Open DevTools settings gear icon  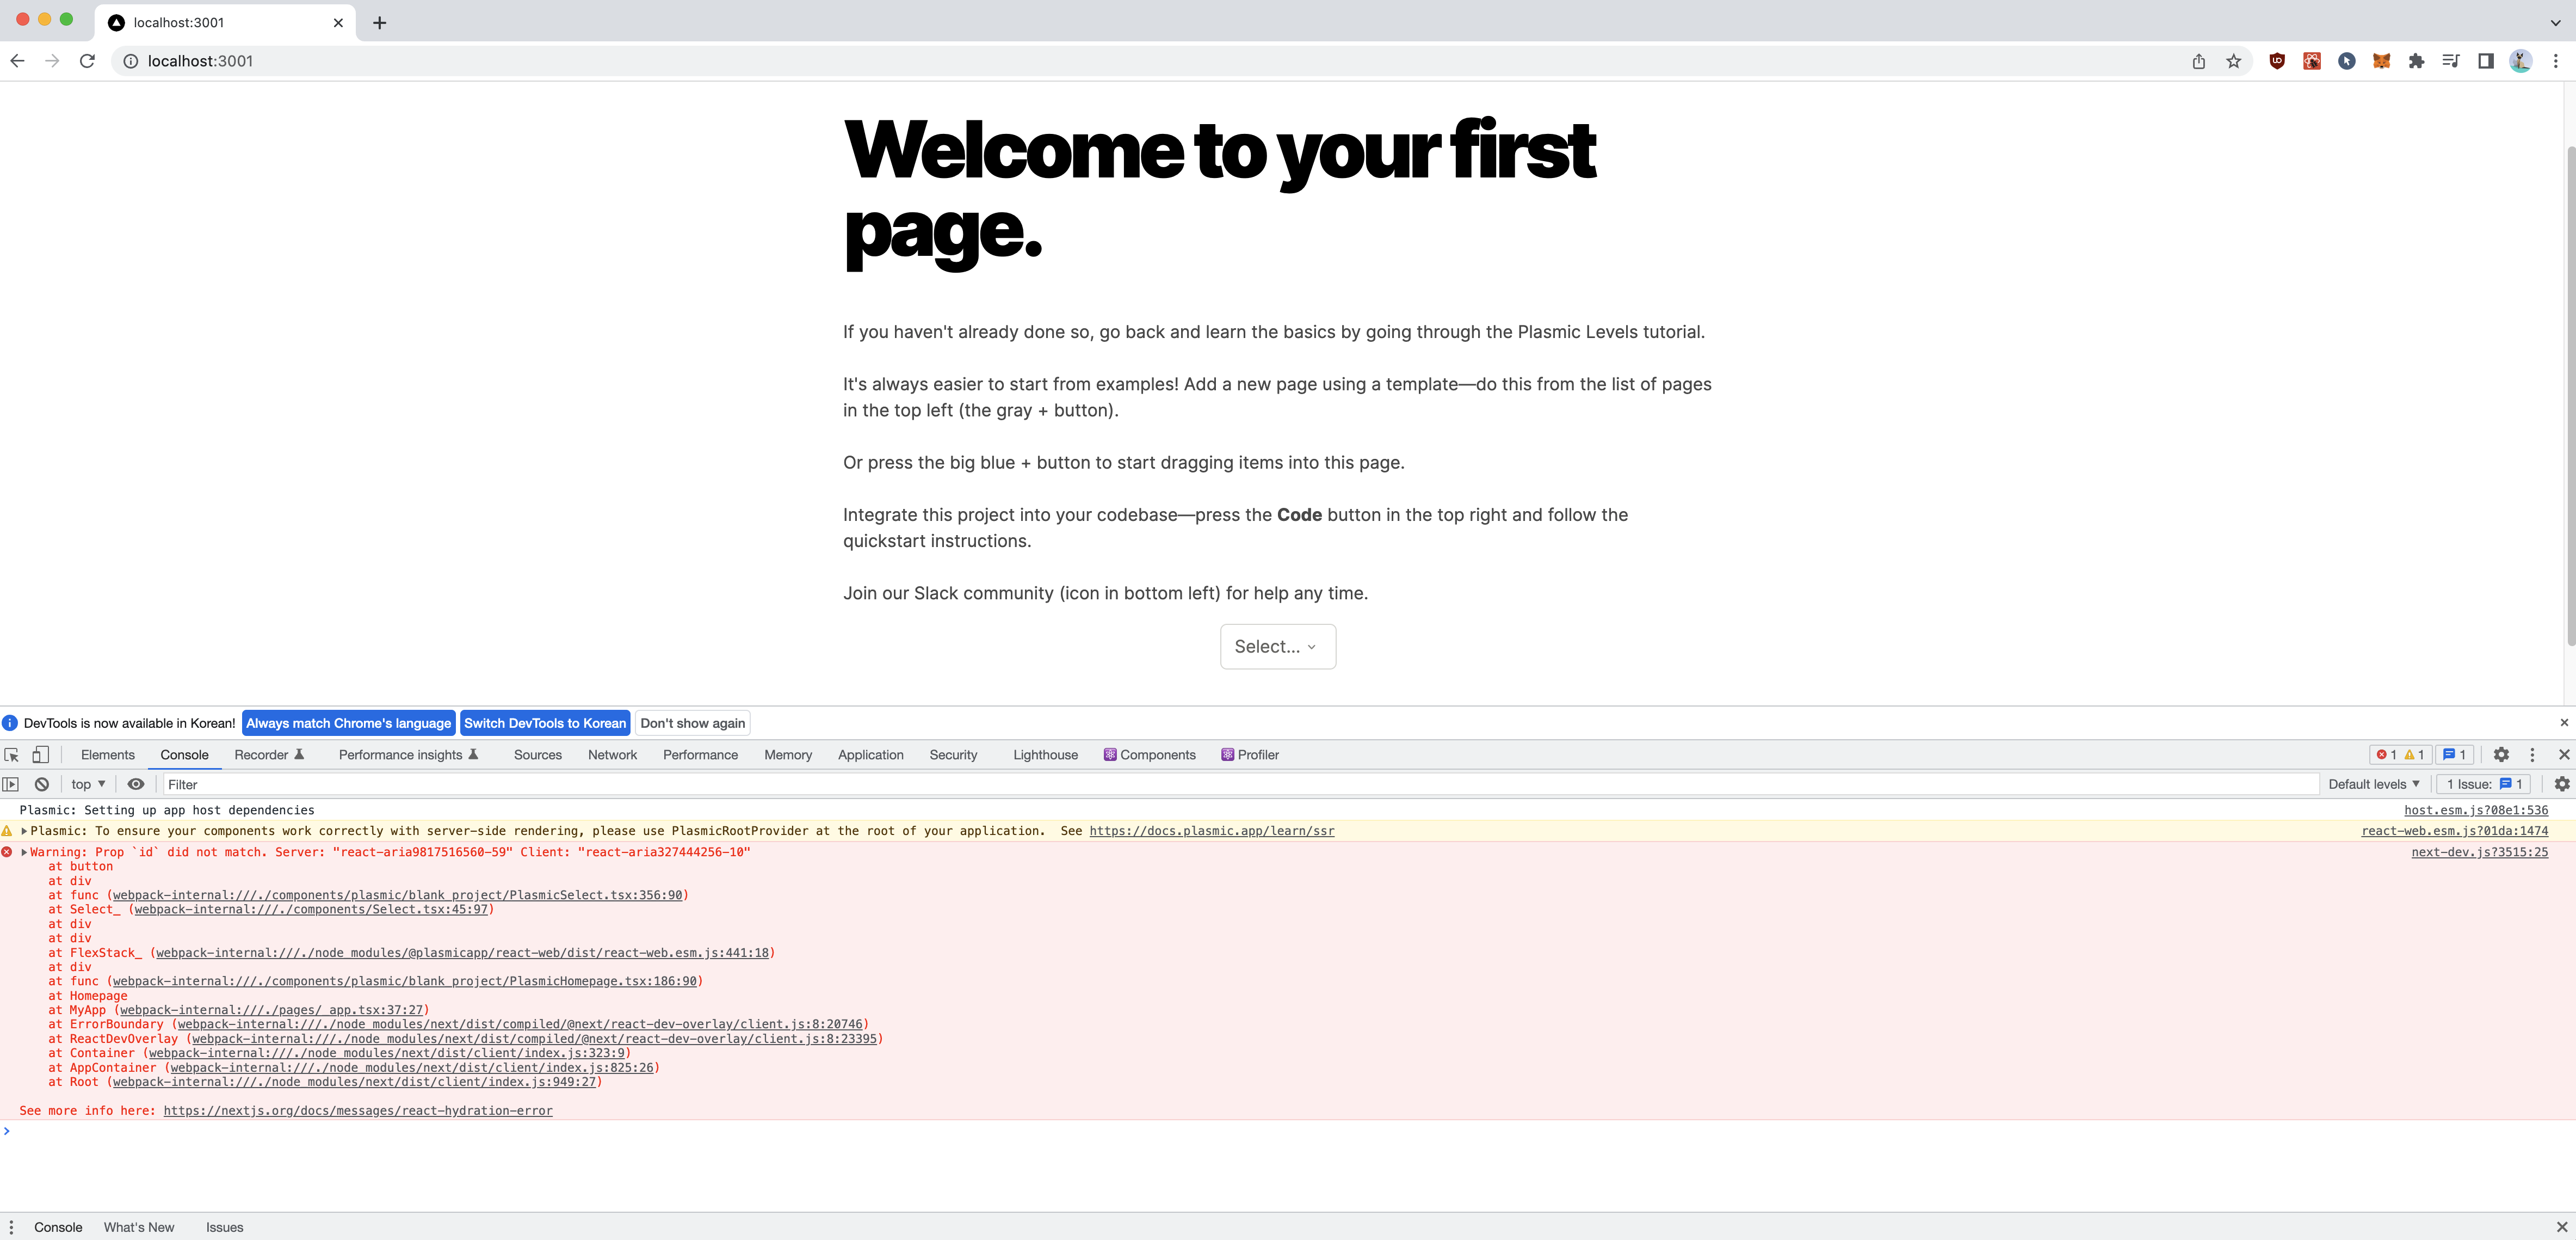coord(2501,754)
